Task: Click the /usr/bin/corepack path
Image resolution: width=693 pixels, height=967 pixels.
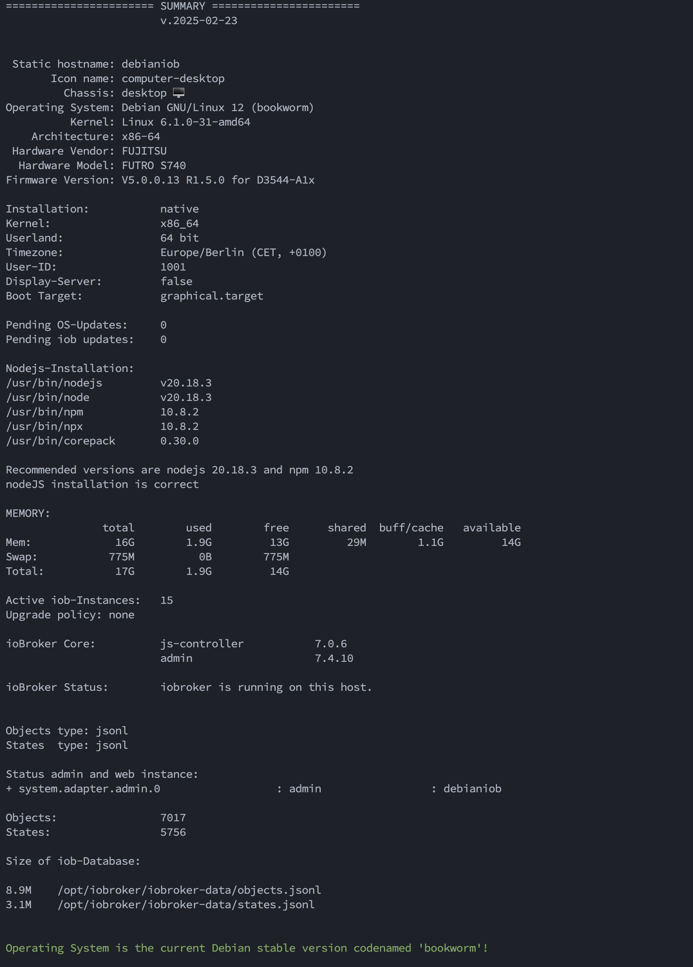Action: tap(60, 441)
